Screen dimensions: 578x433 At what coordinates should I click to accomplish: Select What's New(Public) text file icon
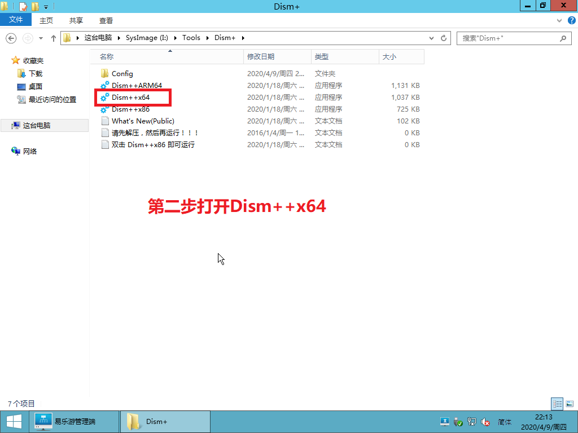104,121
